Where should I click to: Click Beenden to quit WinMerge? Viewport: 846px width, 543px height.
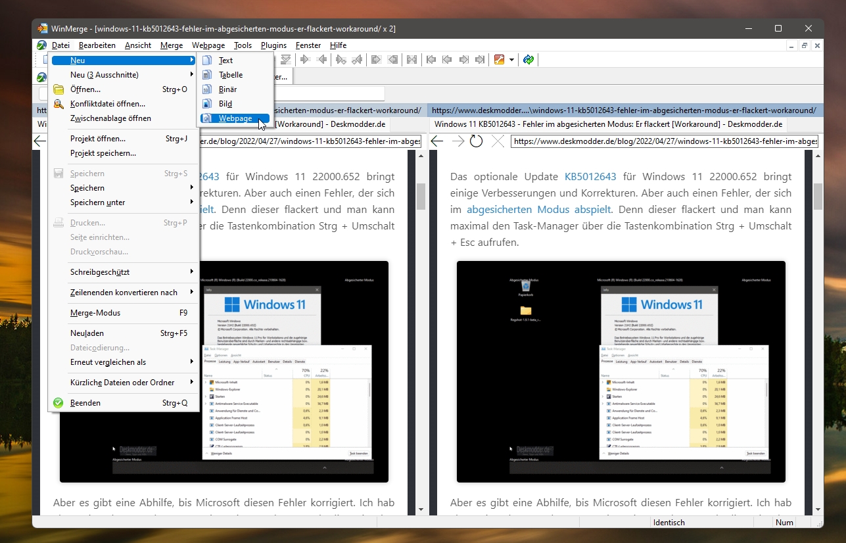tap(124, 403)
